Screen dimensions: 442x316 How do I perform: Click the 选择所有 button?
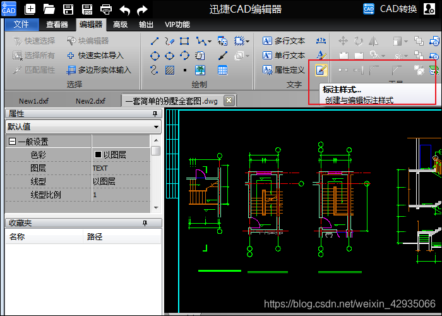33,56
